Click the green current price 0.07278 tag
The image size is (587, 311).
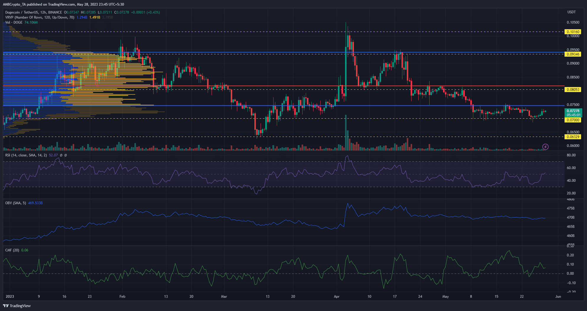tap(573, 113)
